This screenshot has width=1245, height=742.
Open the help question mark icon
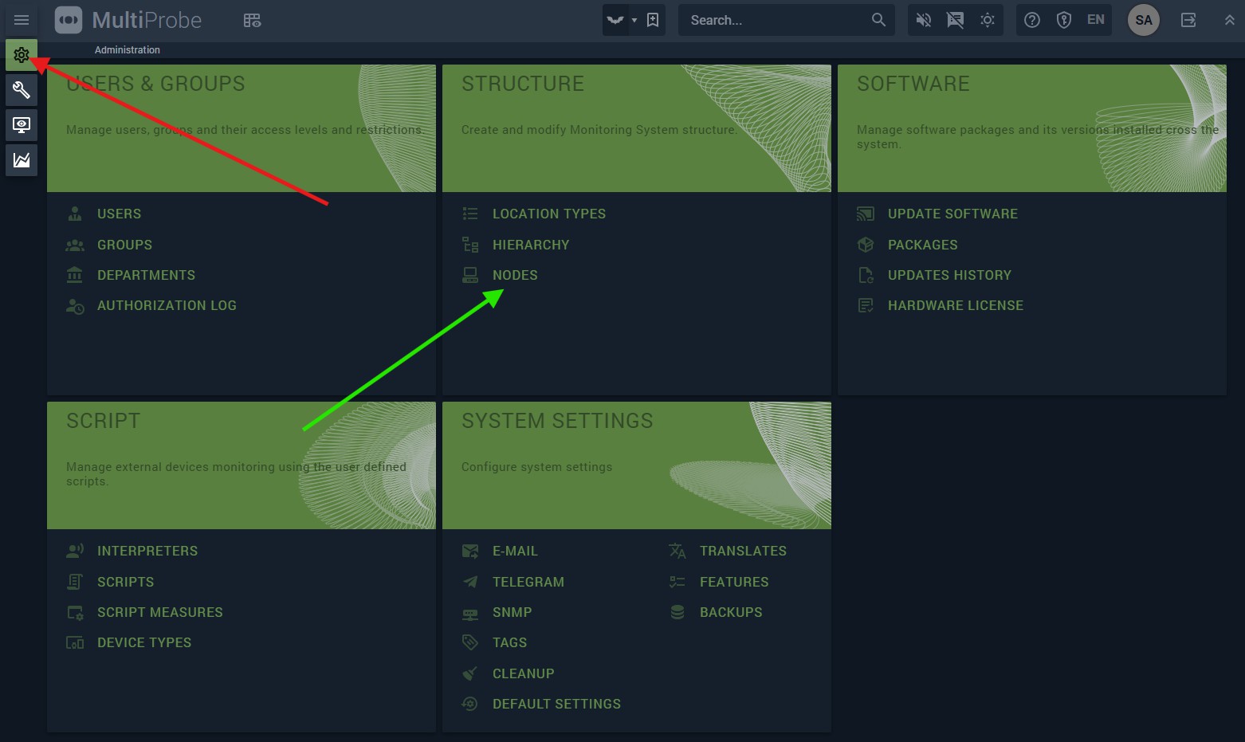pyautogui.click(x=1032, y=20)
